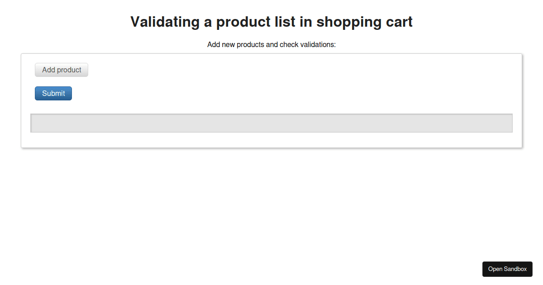Screen dimensions: 543x285
Task: Open Sandbox via the bottom-right button
Action: click(507, 269)
